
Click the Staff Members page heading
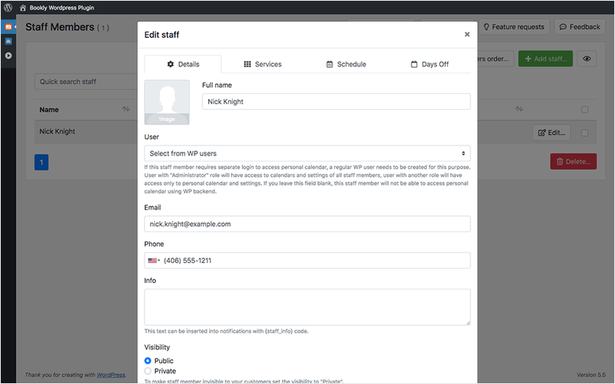point(59,27)
